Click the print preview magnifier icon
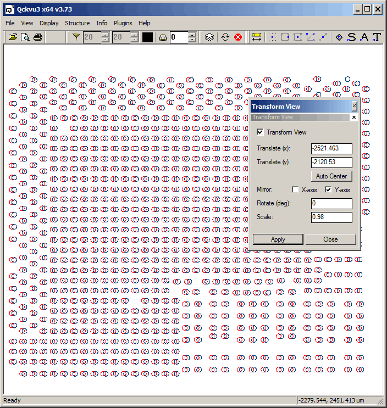 tap(25, 37)
